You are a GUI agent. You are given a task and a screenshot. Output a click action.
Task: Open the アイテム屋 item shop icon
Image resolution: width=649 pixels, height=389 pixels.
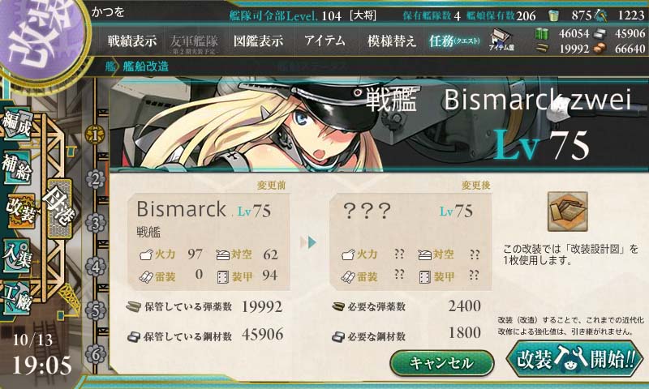click(501, 41)
